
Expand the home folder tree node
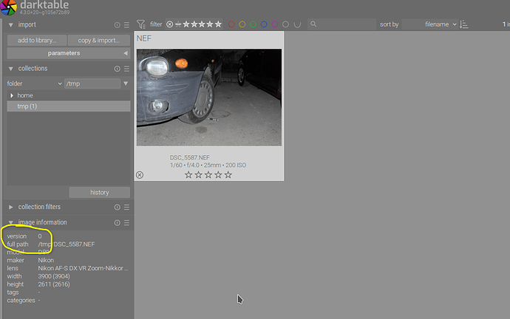click(12, 95)
